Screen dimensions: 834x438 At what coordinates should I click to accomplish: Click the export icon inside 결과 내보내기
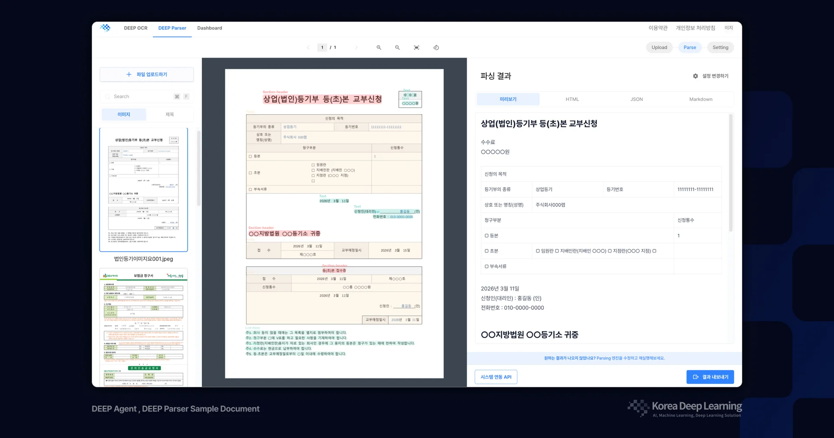pos(696,377)
